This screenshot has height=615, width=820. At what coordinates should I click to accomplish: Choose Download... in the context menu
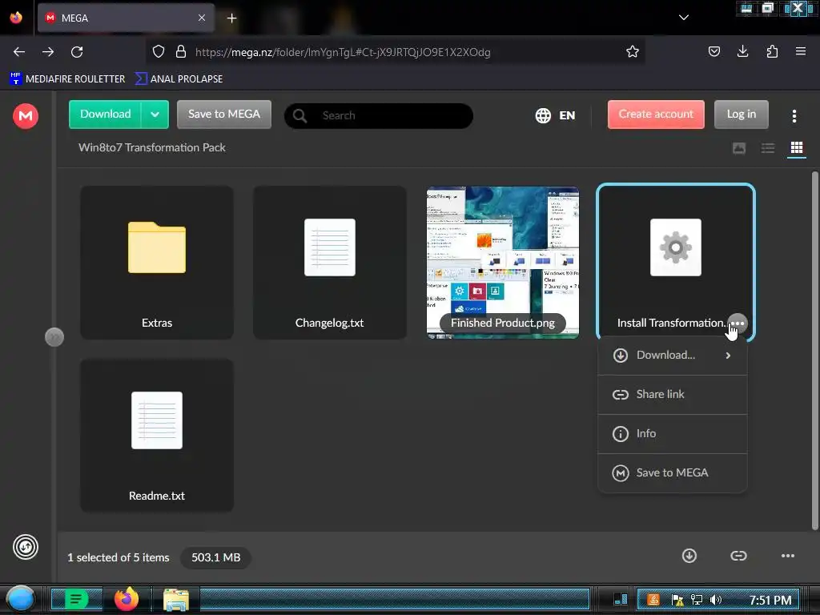point(672,355)
